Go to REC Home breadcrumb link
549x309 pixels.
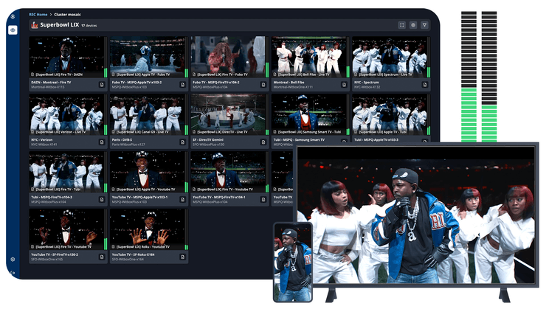click(38, 15)
